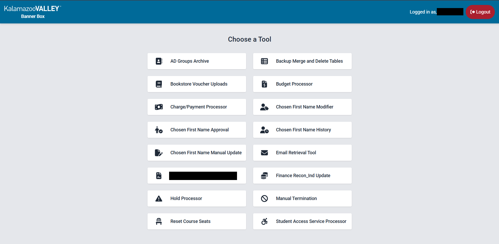Click the Hold Processor warning triangle icon
The width and height of the screenshot is (499, 244).
[159, 198]
